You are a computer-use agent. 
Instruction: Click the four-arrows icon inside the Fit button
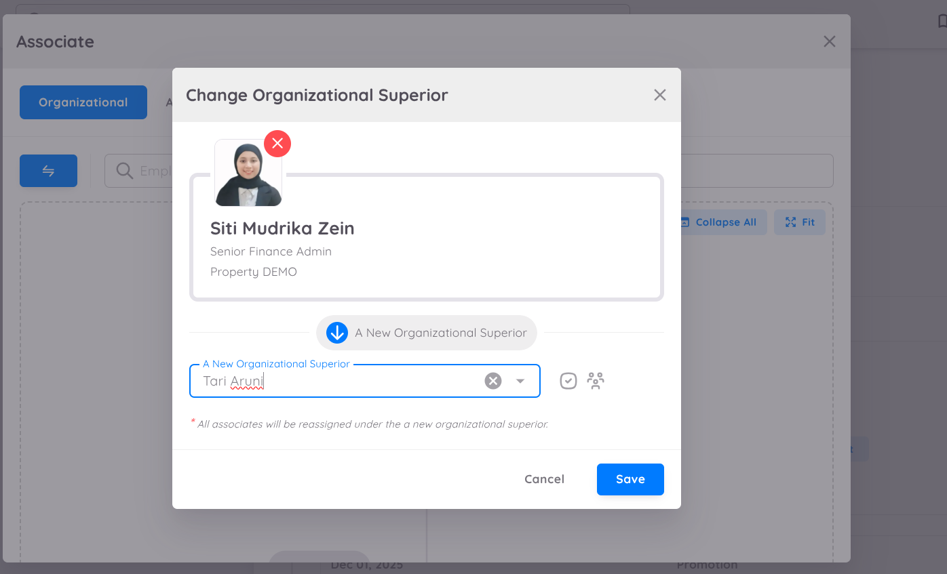click(x=789, y=222)
